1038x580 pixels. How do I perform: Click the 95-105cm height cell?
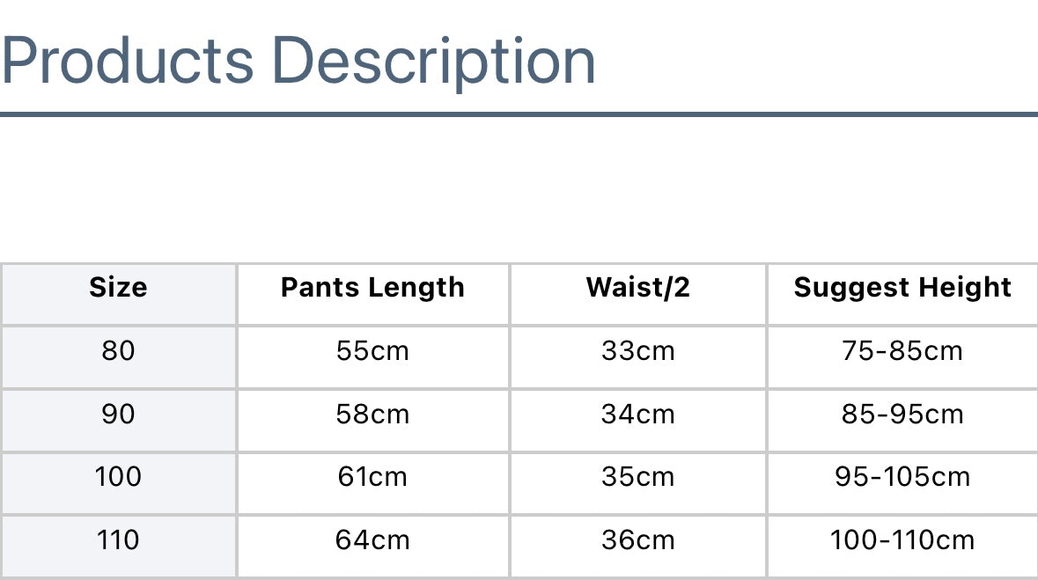pos(902,477)
